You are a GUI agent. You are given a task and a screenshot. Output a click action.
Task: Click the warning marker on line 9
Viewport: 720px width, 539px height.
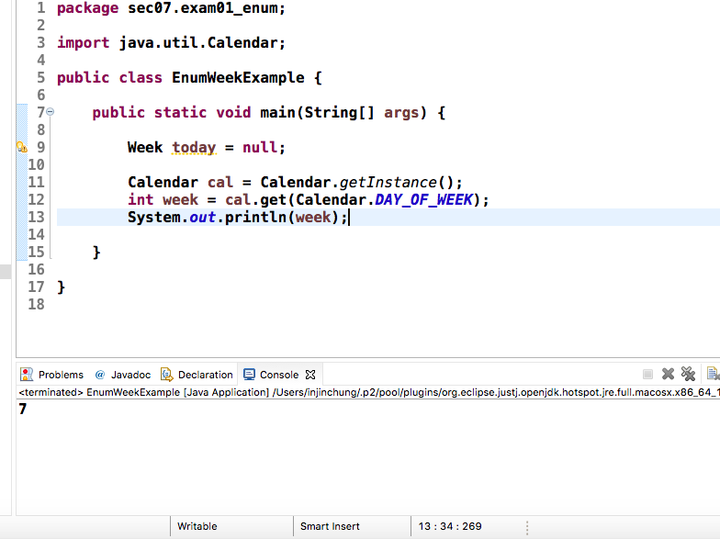click(x=22, y=147)
